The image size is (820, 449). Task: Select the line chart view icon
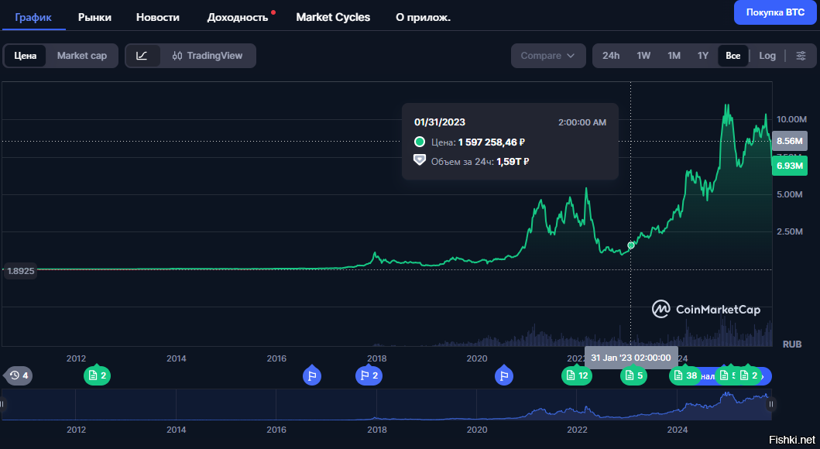coord(142,56)
